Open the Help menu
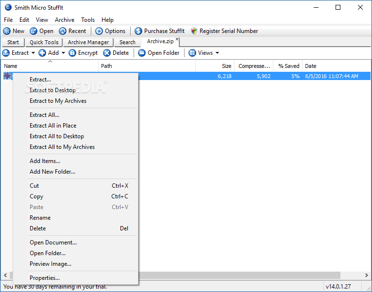Image resolution: width=372 pixels, height=292 pixels. (x=107, y=20)
